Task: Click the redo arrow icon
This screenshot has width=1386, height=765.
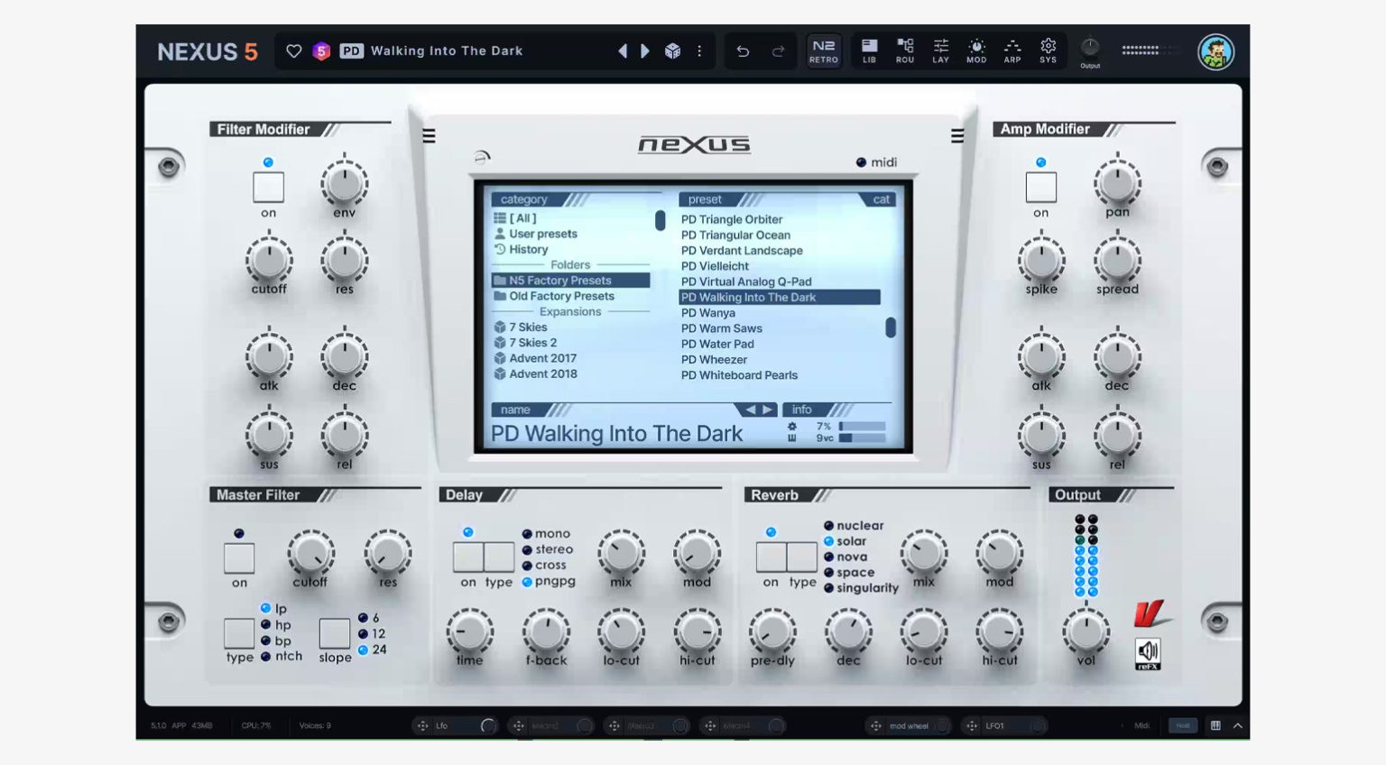Action: pos(778,51)
